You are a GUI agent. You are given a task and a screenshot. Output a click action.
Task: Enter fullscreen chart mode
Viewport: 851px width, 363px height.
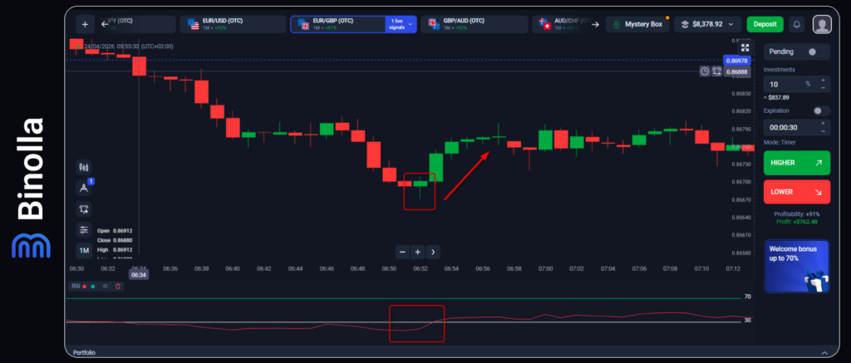(745, 47)
